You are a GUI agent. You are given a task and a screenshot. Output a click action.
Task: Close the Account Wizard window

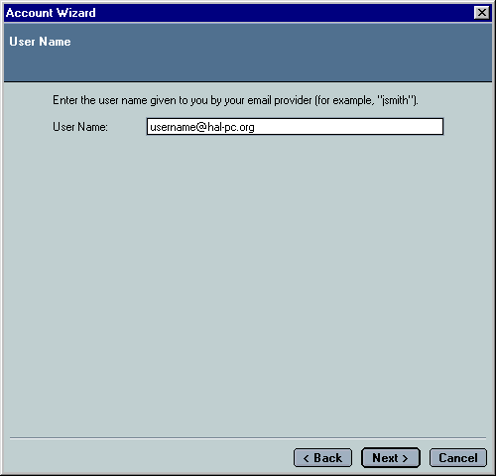coord(482,13)
